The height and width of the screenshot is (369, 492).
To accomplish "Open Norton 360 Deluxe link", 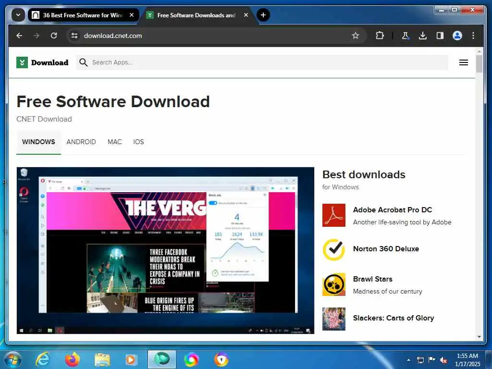I will point(386,249).
